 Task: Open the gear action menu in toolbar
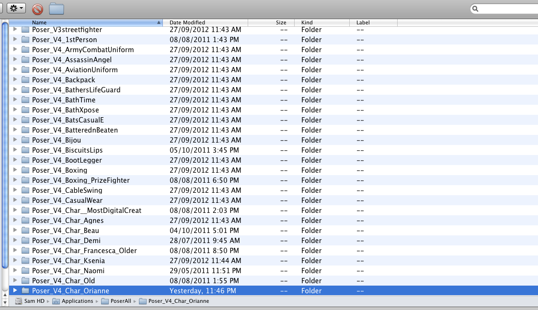[16, 8]
